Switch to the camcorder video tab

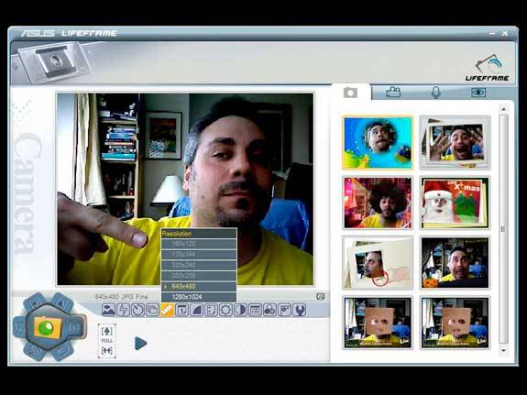pos(393,93)
